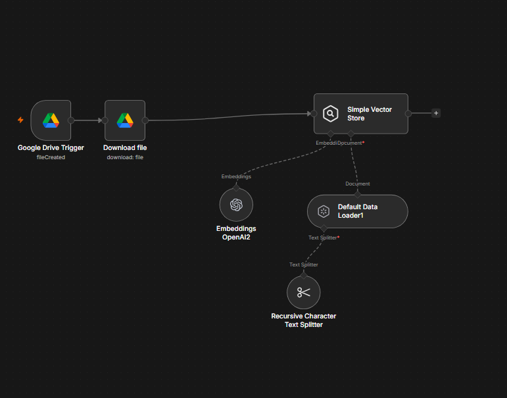Add a node after Simple Vector Store

tap(436, 113)
